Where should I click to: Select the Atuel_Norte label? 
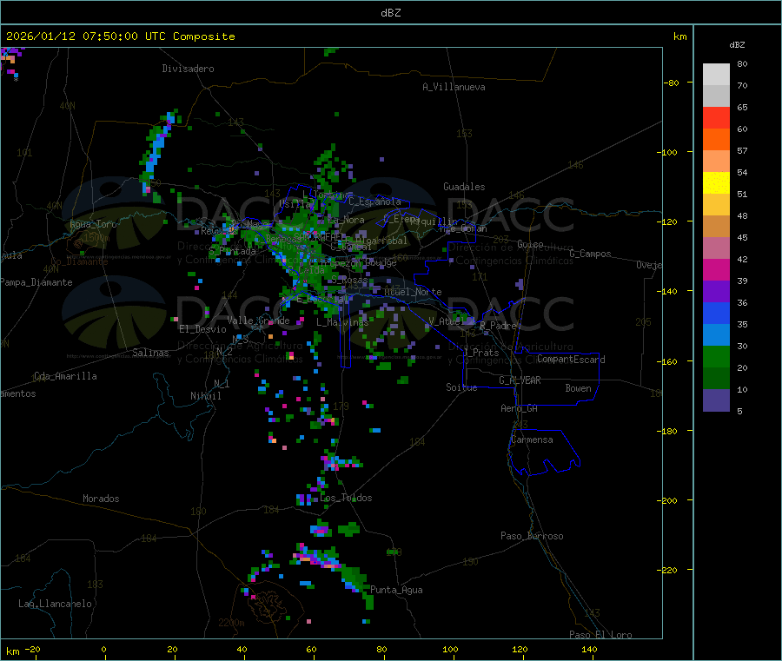tap(413, 292)
